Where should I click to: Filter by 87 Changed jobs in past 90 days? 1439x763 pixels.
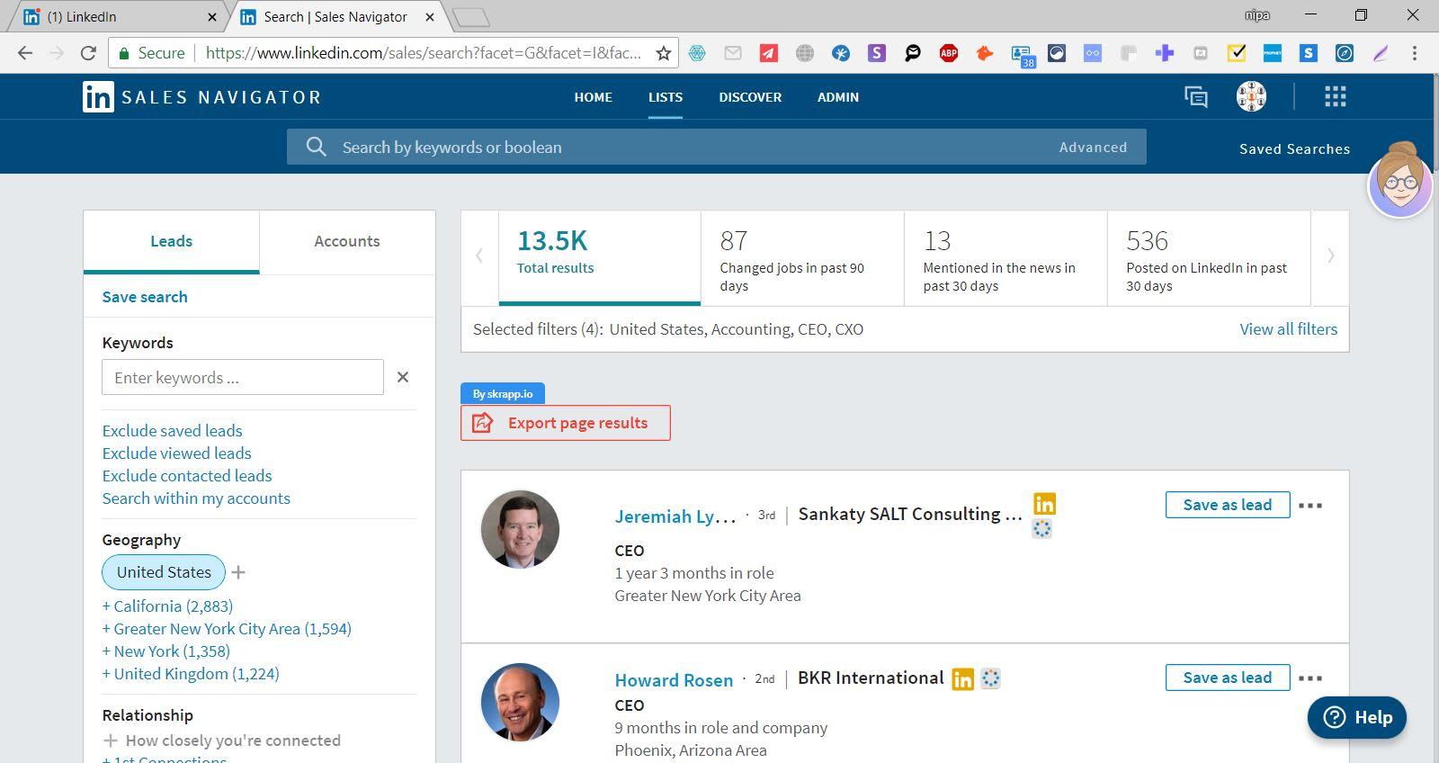802,258
